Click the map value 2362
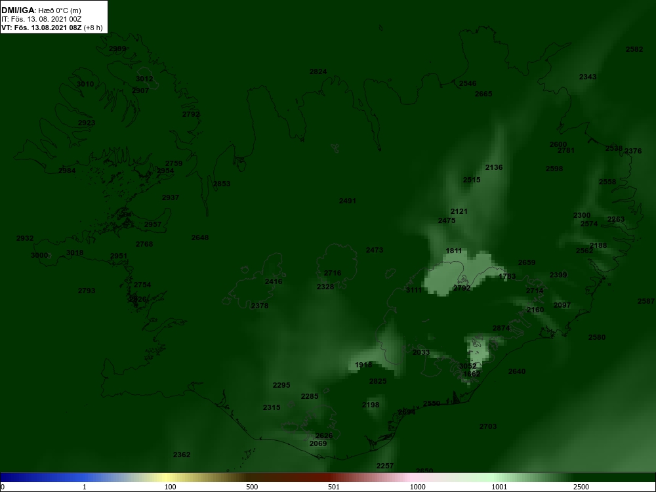 coord(182,455)
